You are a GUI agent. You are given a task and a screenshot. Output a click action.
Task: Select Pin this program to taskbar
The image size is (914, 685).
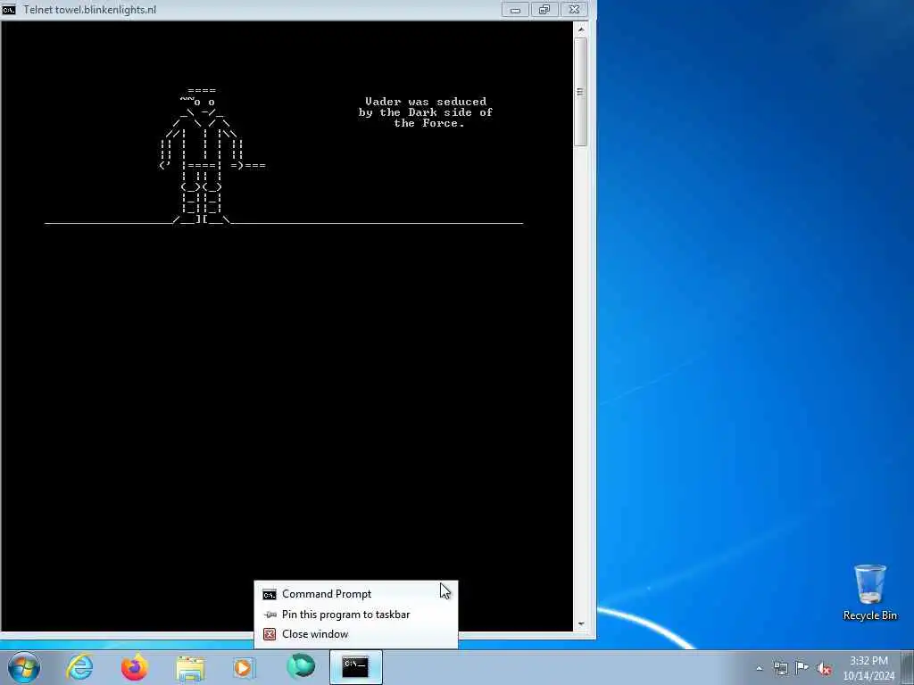(x=355, y=615)
